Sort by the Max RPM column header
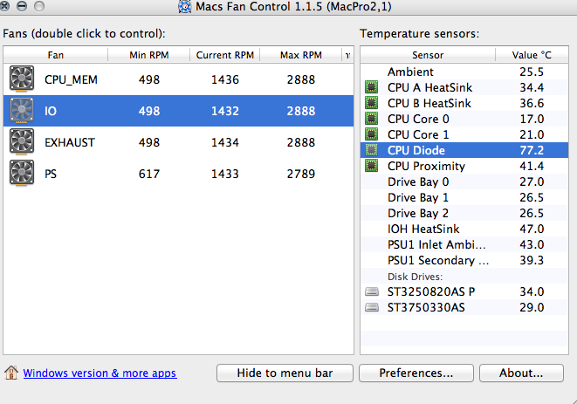 tap(301, 55)
